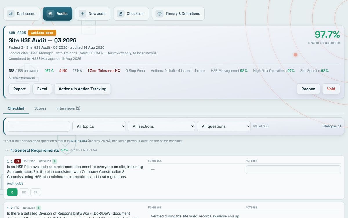The width and height of the screenshot is (348, 218).
Task: Open the All sections dropdown
Action: pyautogui.click(x=162, y=126)
